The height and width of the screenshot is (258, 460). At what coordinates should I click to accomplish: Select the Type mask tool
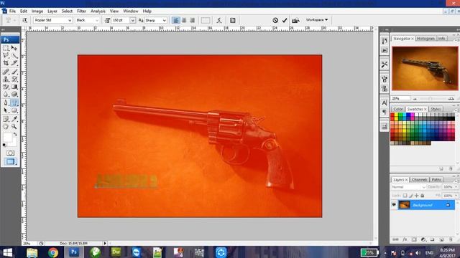click(14, 102)
